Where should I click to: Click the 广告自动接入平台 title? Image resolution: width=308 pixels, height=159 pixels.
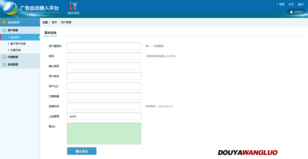click(x=39, y=8)
